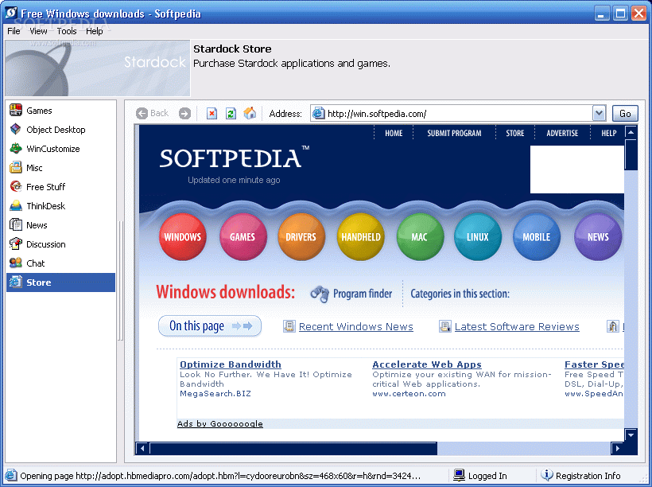This screenshot has width=652, height=487.
Task: Open the View menu
Action: 38,31
